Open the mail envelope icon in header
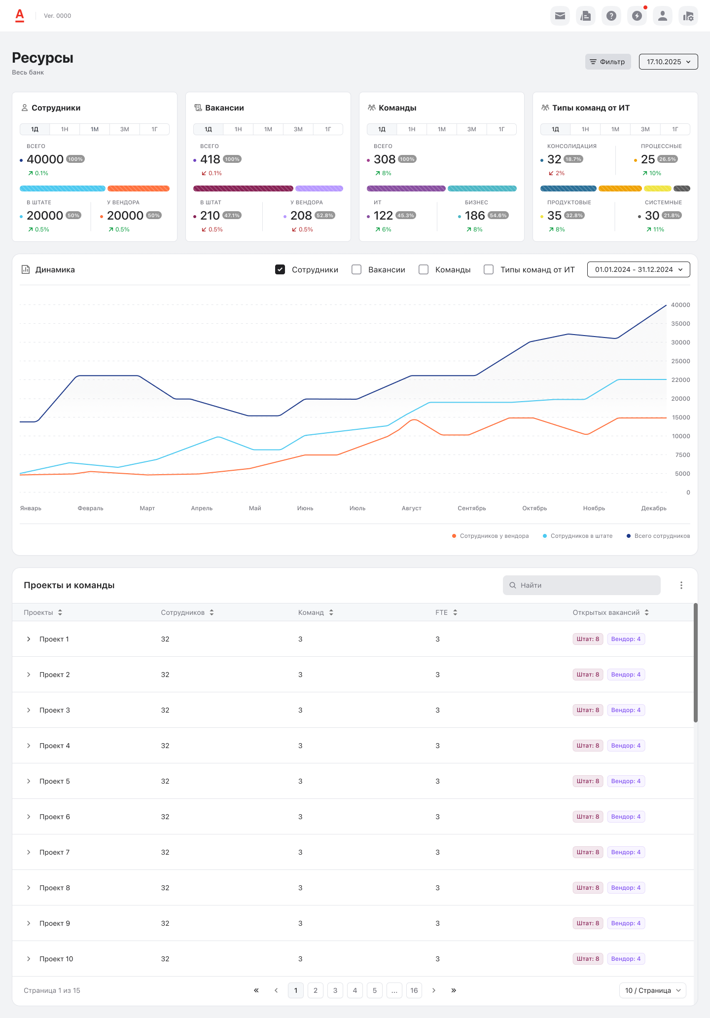This screenshot has height=1018, width=710. pyautogui.click(x=560, y=16)
